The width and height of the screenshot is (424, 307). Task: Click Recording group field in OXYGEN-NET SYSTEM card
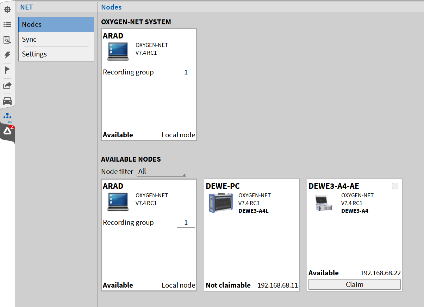[186, 73]
